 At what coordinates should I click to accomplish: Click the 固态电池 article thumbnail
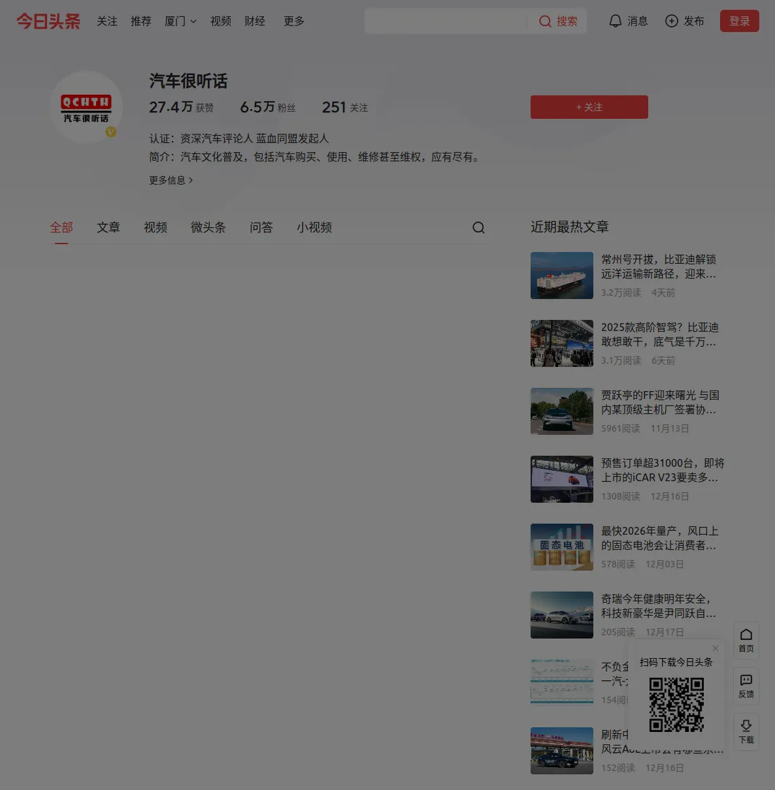[562, 547]
